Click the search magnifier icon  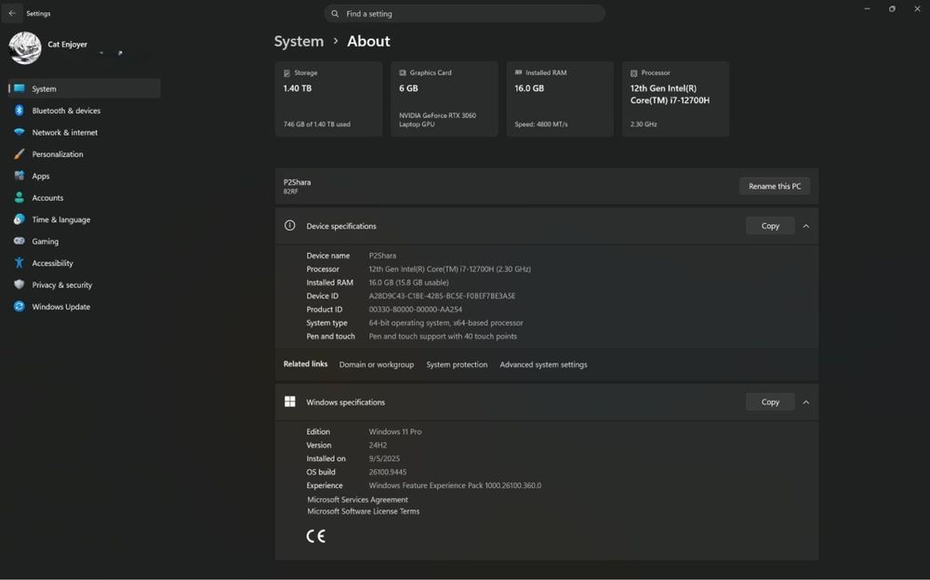point(335,14)
